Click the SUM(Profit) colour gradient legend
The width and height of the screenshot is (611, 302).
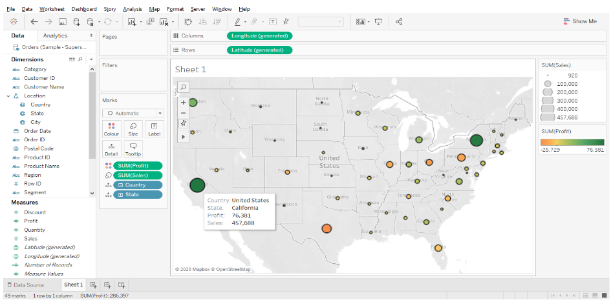click(572, 142)
